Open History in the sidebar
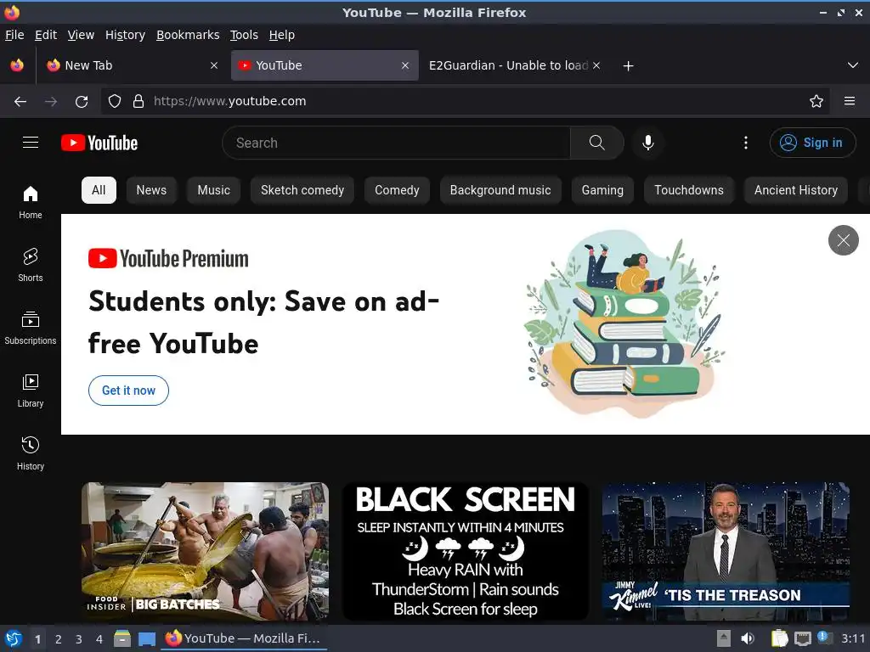 point(31,453)
